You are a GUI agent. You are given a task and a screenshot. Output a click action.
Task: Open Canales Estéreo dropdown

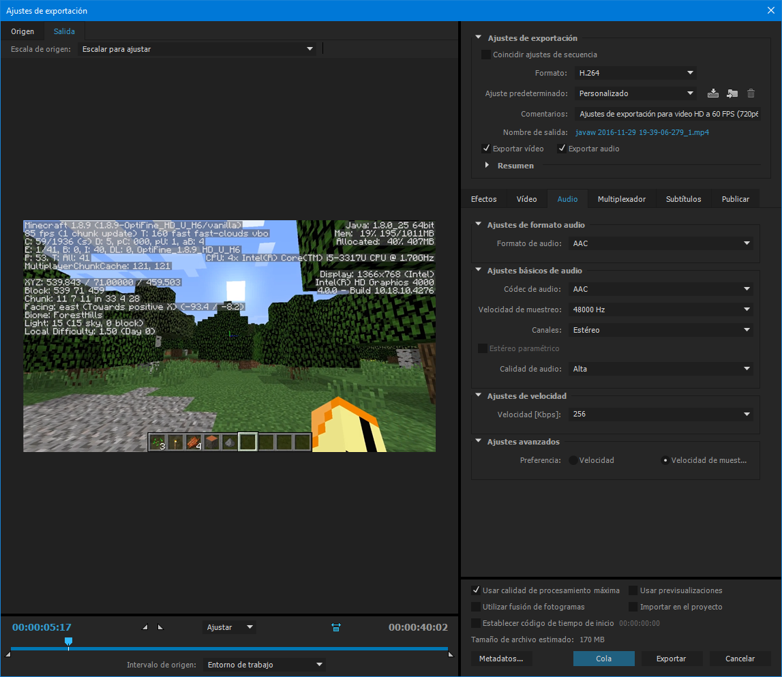[661, 330]
